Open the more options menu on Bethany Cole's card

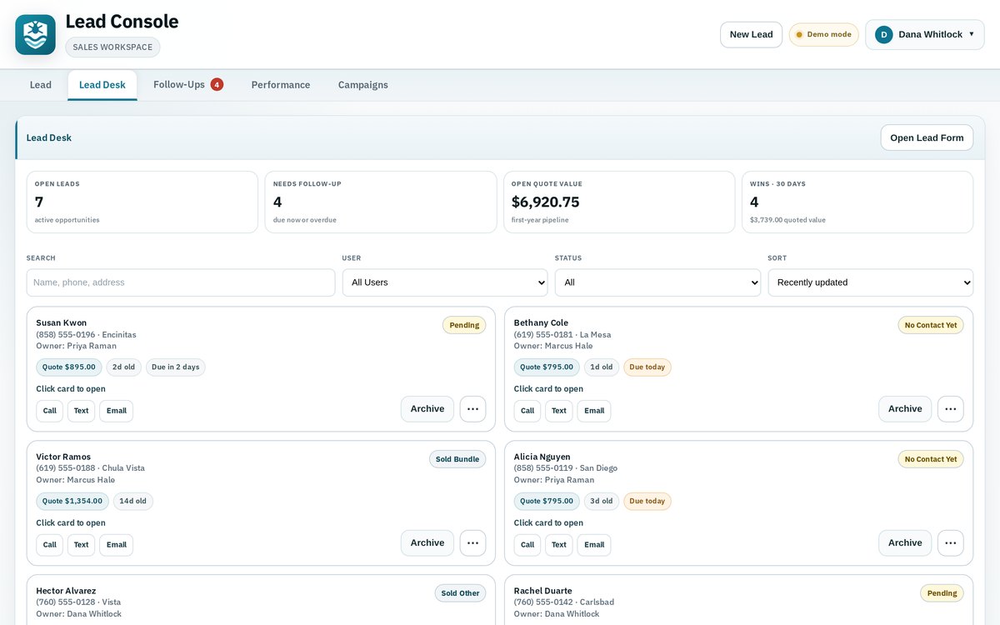tap(951, 409)
